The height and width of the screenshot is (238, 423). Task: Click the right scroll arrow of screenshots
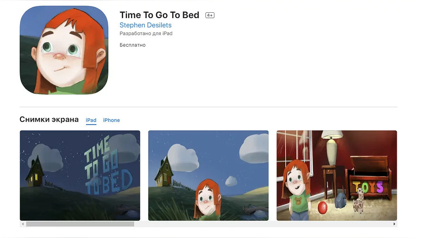(394, 224)
